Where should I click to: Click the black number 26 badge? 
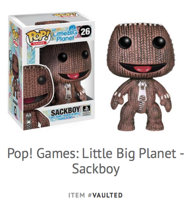pyautogui.click(x=85, y=32)
